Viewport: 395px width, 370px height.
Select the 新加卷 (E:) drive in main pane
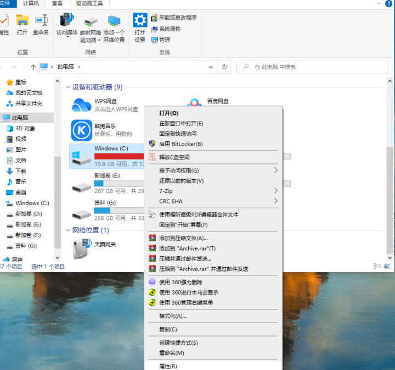(x=107, y=183)
